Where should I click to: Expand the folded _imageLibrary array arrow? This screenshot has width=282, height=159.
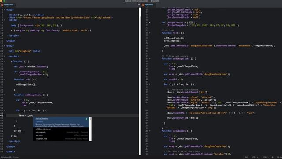[150, 23]
